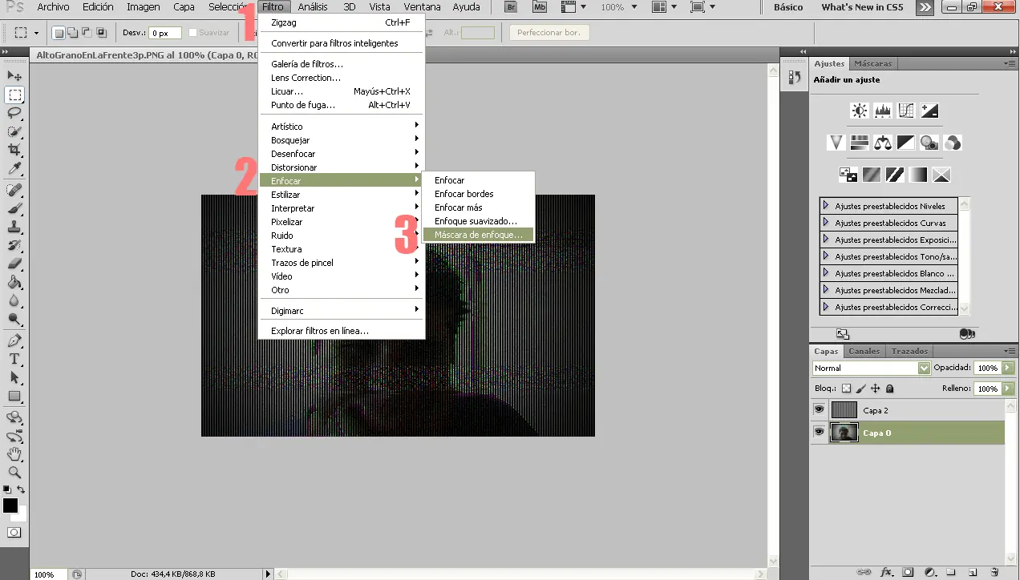Select the Eyedropper tool
This screenshot has width=1020, height=580.
coord(14,168)
